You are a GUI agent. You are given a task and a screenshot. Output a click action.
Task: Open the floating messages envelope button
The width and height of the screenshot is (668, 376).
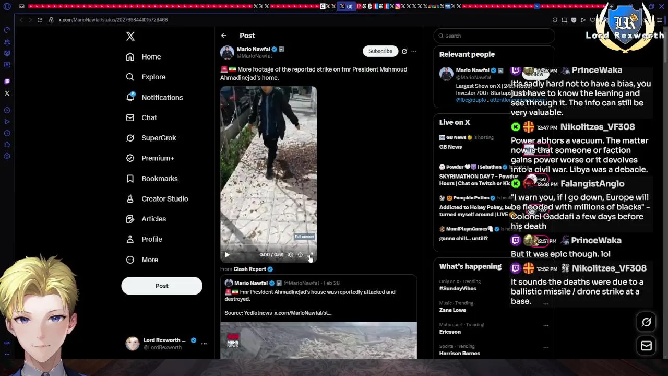coord(646,346)
